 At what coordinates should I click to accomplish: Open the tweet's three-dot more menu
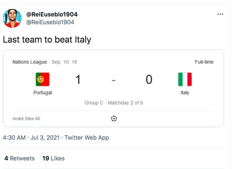pyautogui.click(x=220, y=14)
